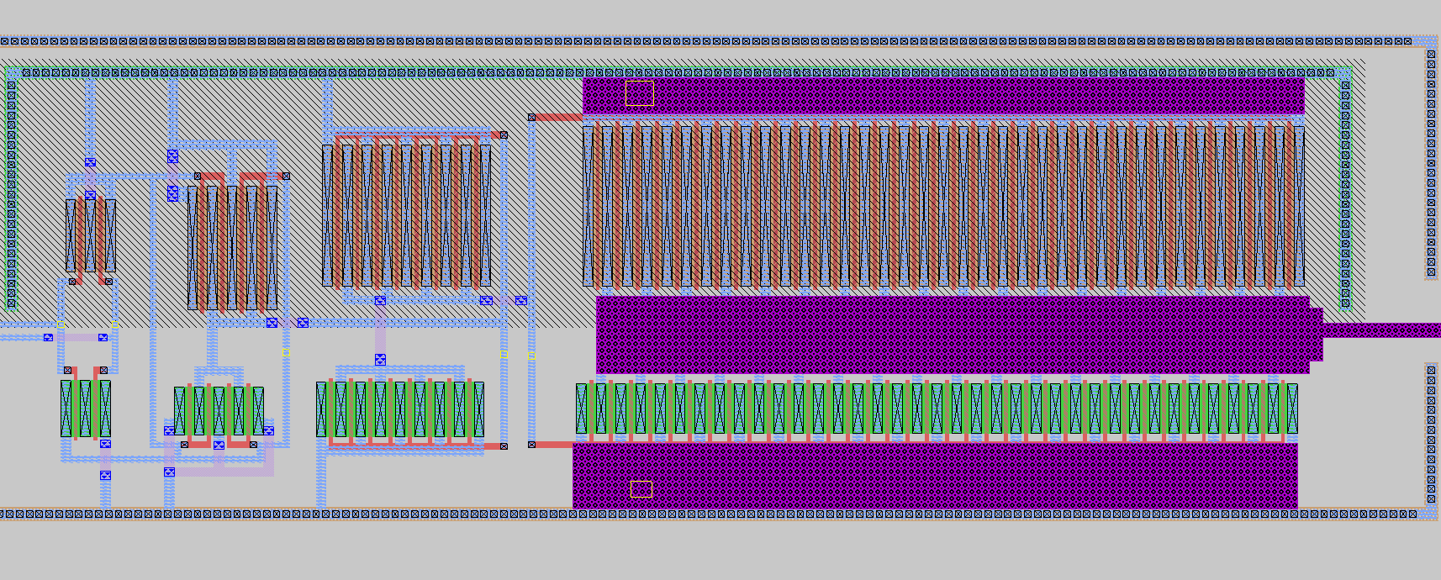Select the top purple metal strip
This screenshot has width=1441, height=580.
(x=943, y=96)
